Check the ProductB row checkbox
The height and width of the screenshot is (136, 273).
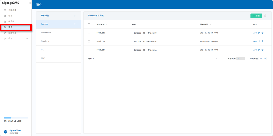pos(89,41)
